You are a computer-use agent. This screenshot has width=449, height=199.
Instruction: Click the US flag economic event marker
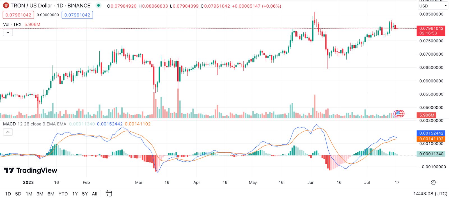(x=399, y=114)
